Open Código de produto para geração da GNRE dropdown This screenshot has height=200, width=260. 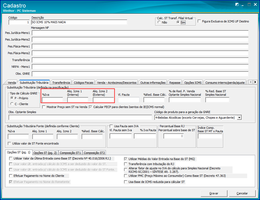pyautogui.click(x=239, y=118)
